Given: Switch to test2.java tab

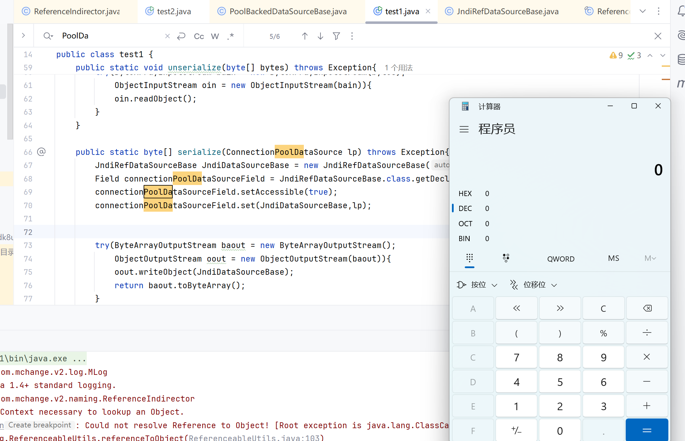Looking at the screenshot, I should click(x=168, y=11).
